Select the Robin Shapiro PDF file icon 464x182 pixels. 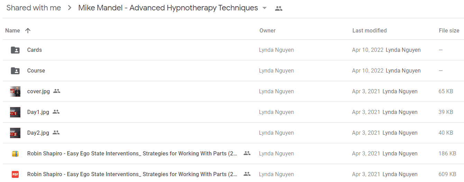pyautogui.click(x=15, y=174)
